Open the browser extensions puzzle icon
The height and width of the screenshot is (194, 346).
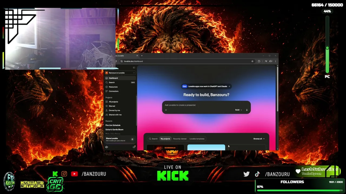[x=259, y=61]
